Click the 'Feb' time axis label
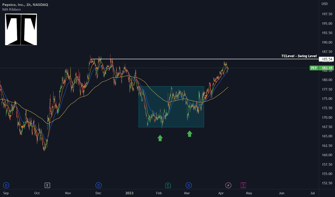Image resolution: width=335 pixels, height=197 pixels. pos(159,193)
